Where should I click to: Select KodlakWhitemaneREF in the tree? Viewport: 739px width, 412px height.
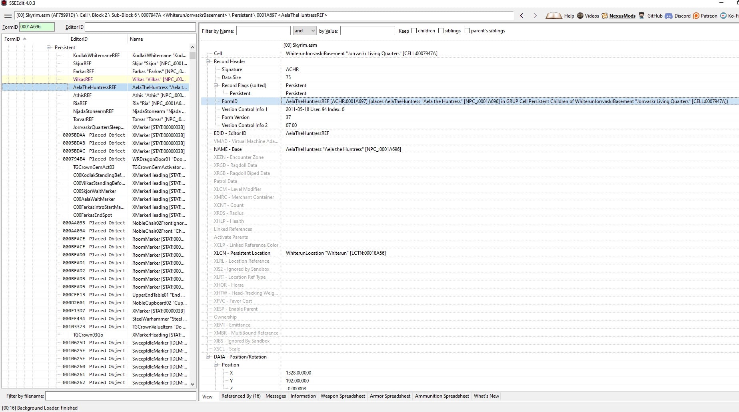coord(96,55)
